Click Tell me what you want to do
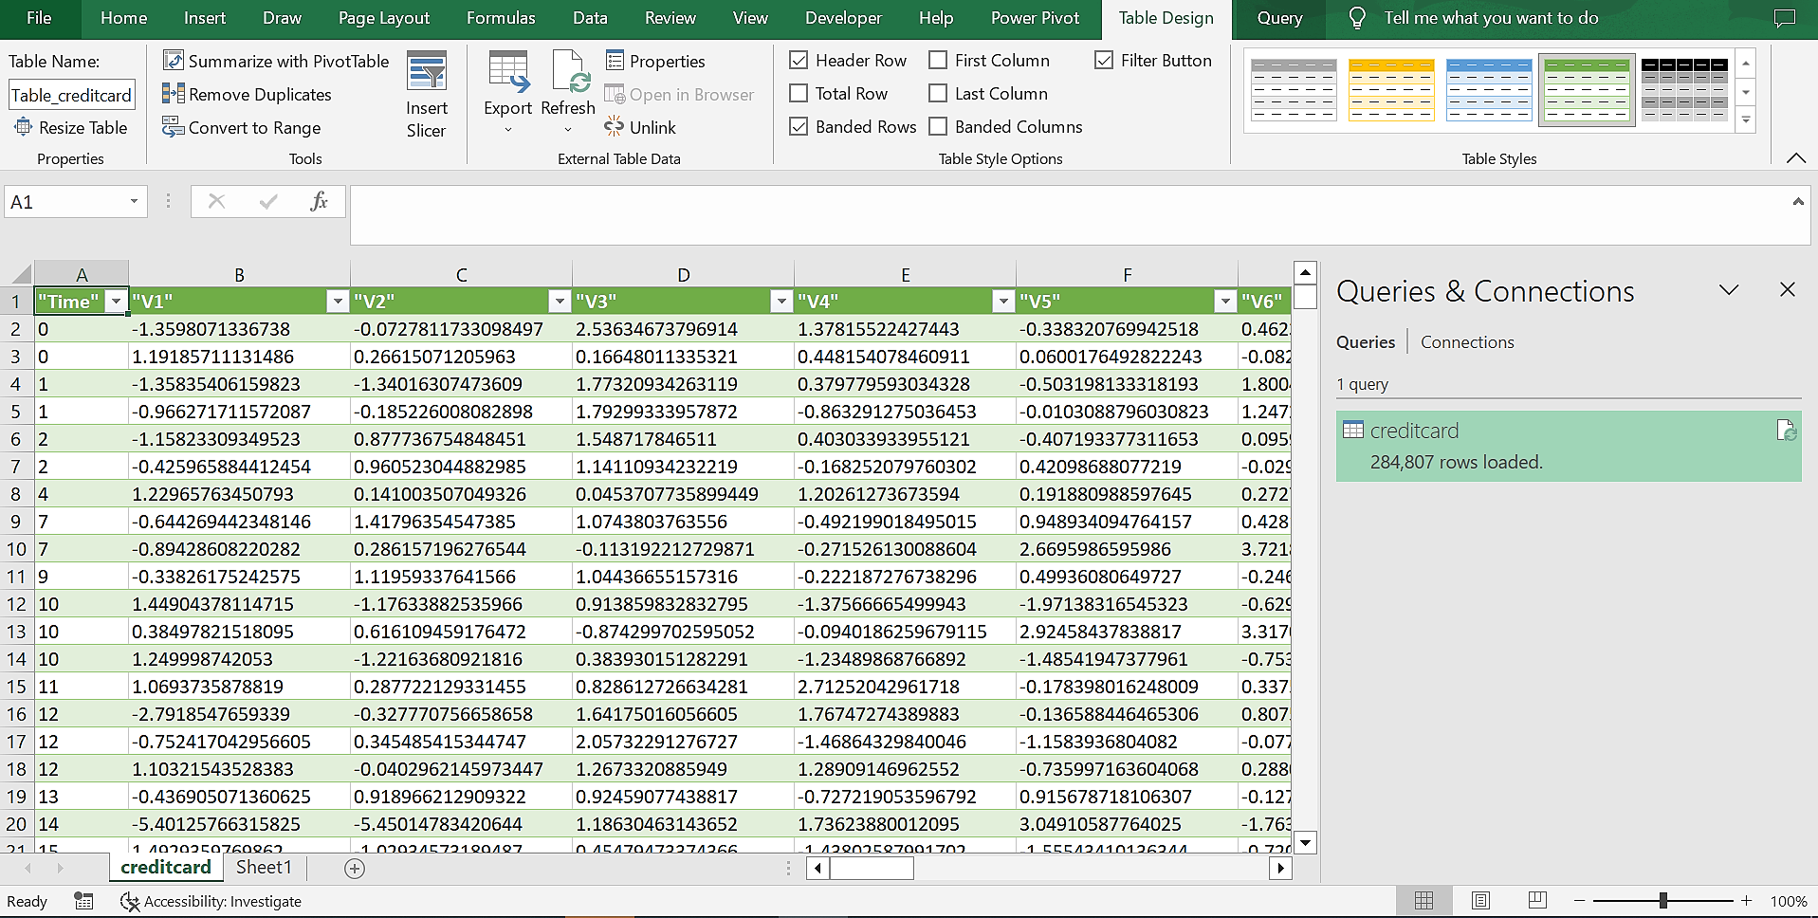 (x=1491, y=18)
